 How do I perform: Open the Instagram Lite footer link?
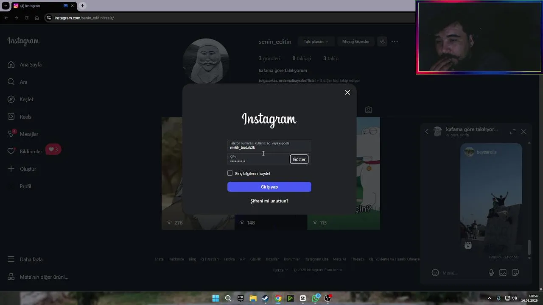pos(316,259)
